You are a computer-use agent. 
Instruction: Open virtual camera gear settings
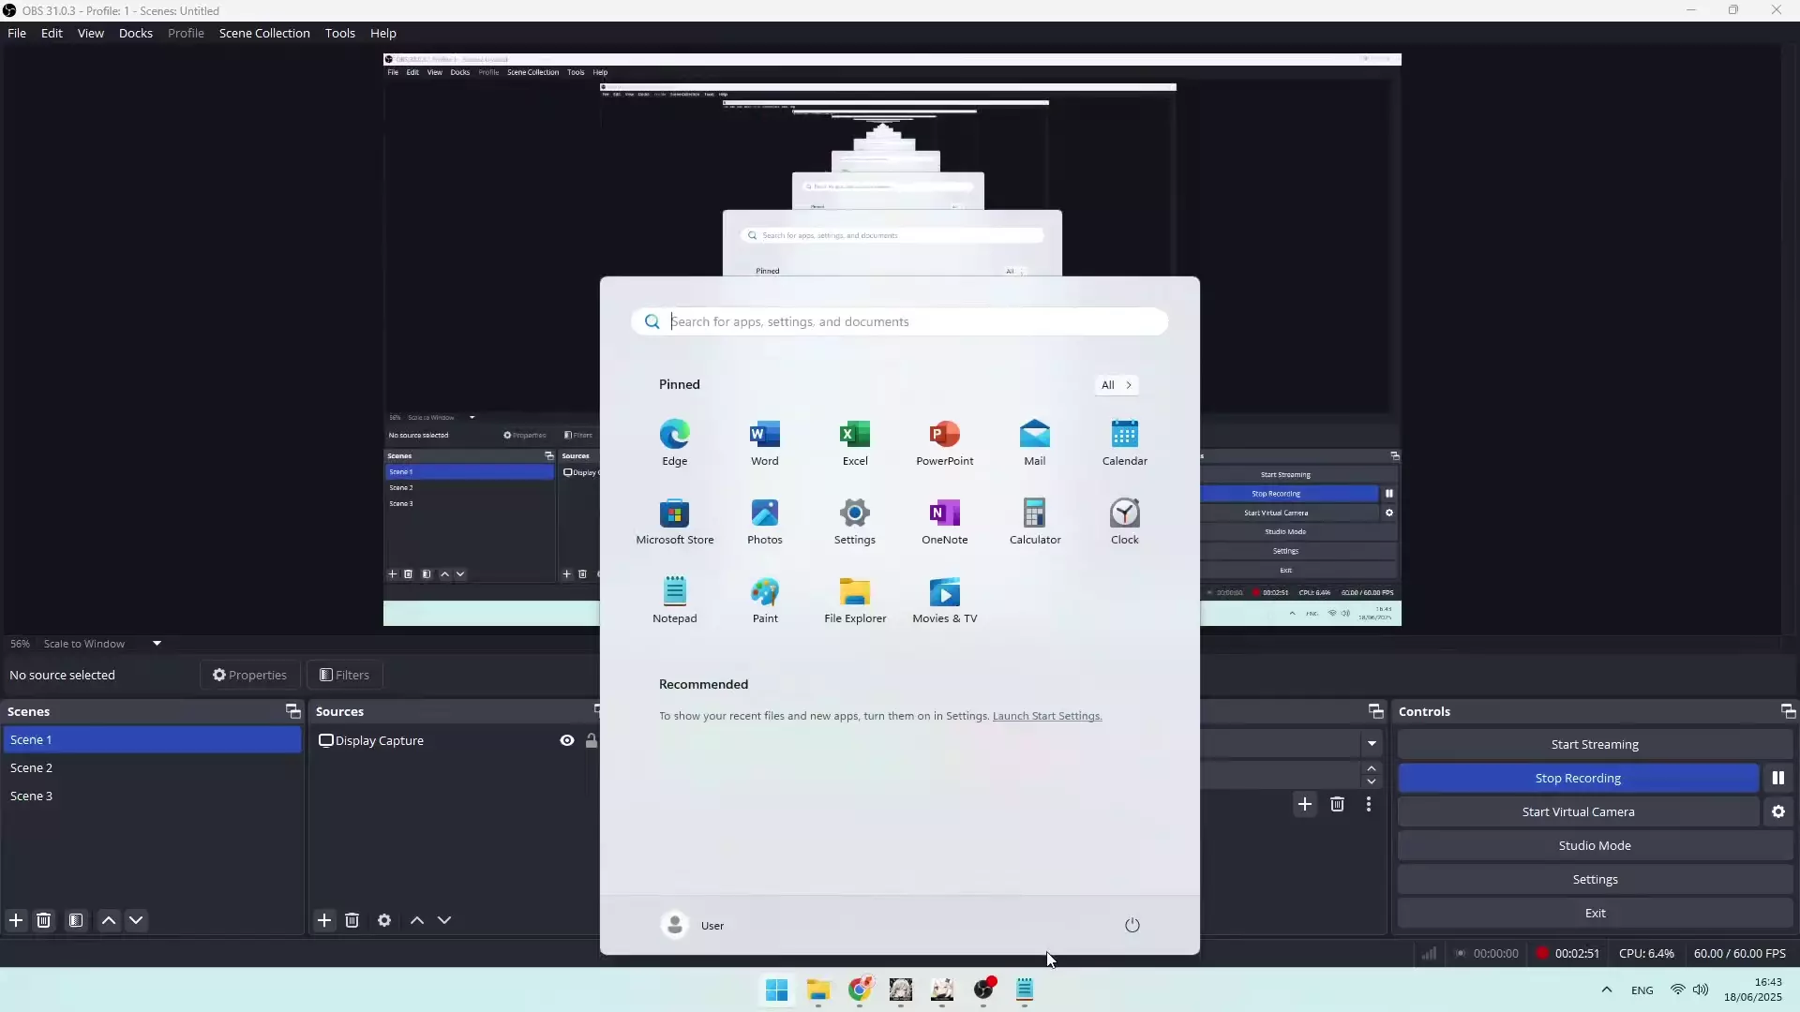coord(1777,812)
